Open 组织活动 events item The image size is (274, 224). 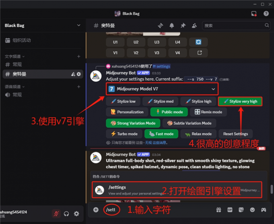click(43, 40)
